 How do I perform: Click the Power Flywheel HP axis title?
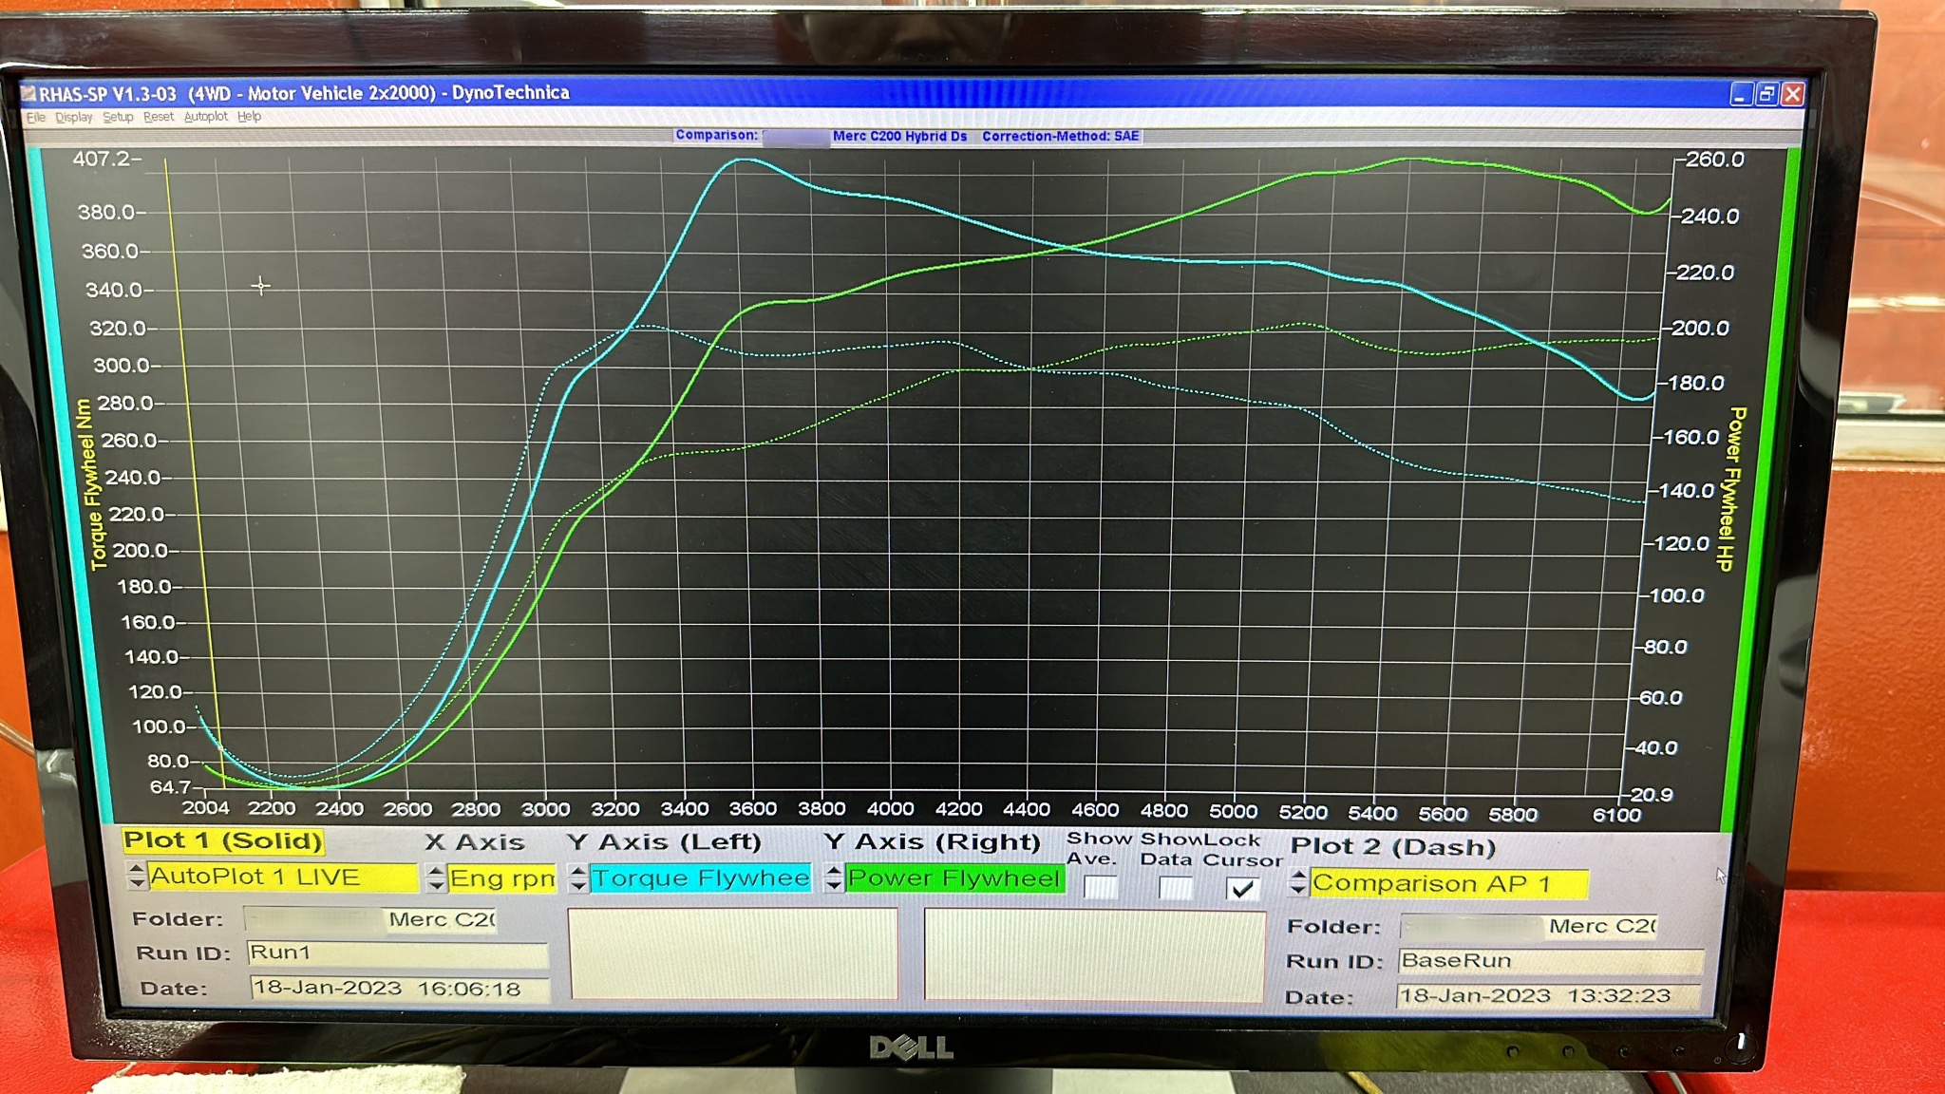1731,489
